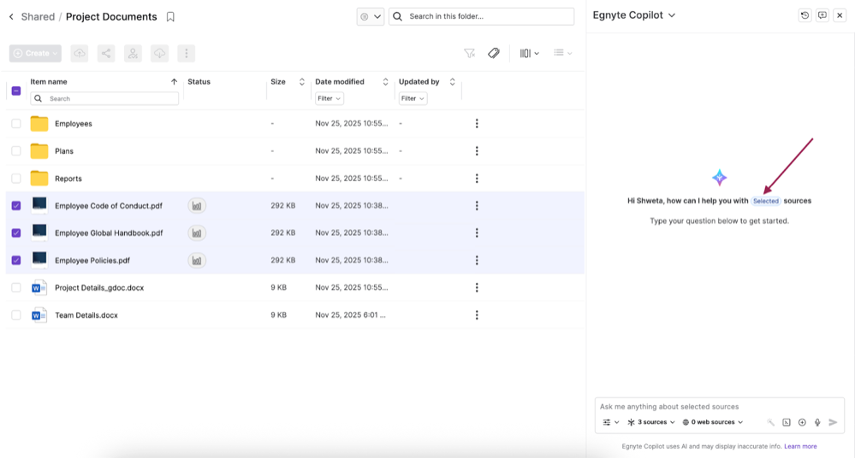
Task: Bookmark the Project Documents folder
Action: [170, 17]
